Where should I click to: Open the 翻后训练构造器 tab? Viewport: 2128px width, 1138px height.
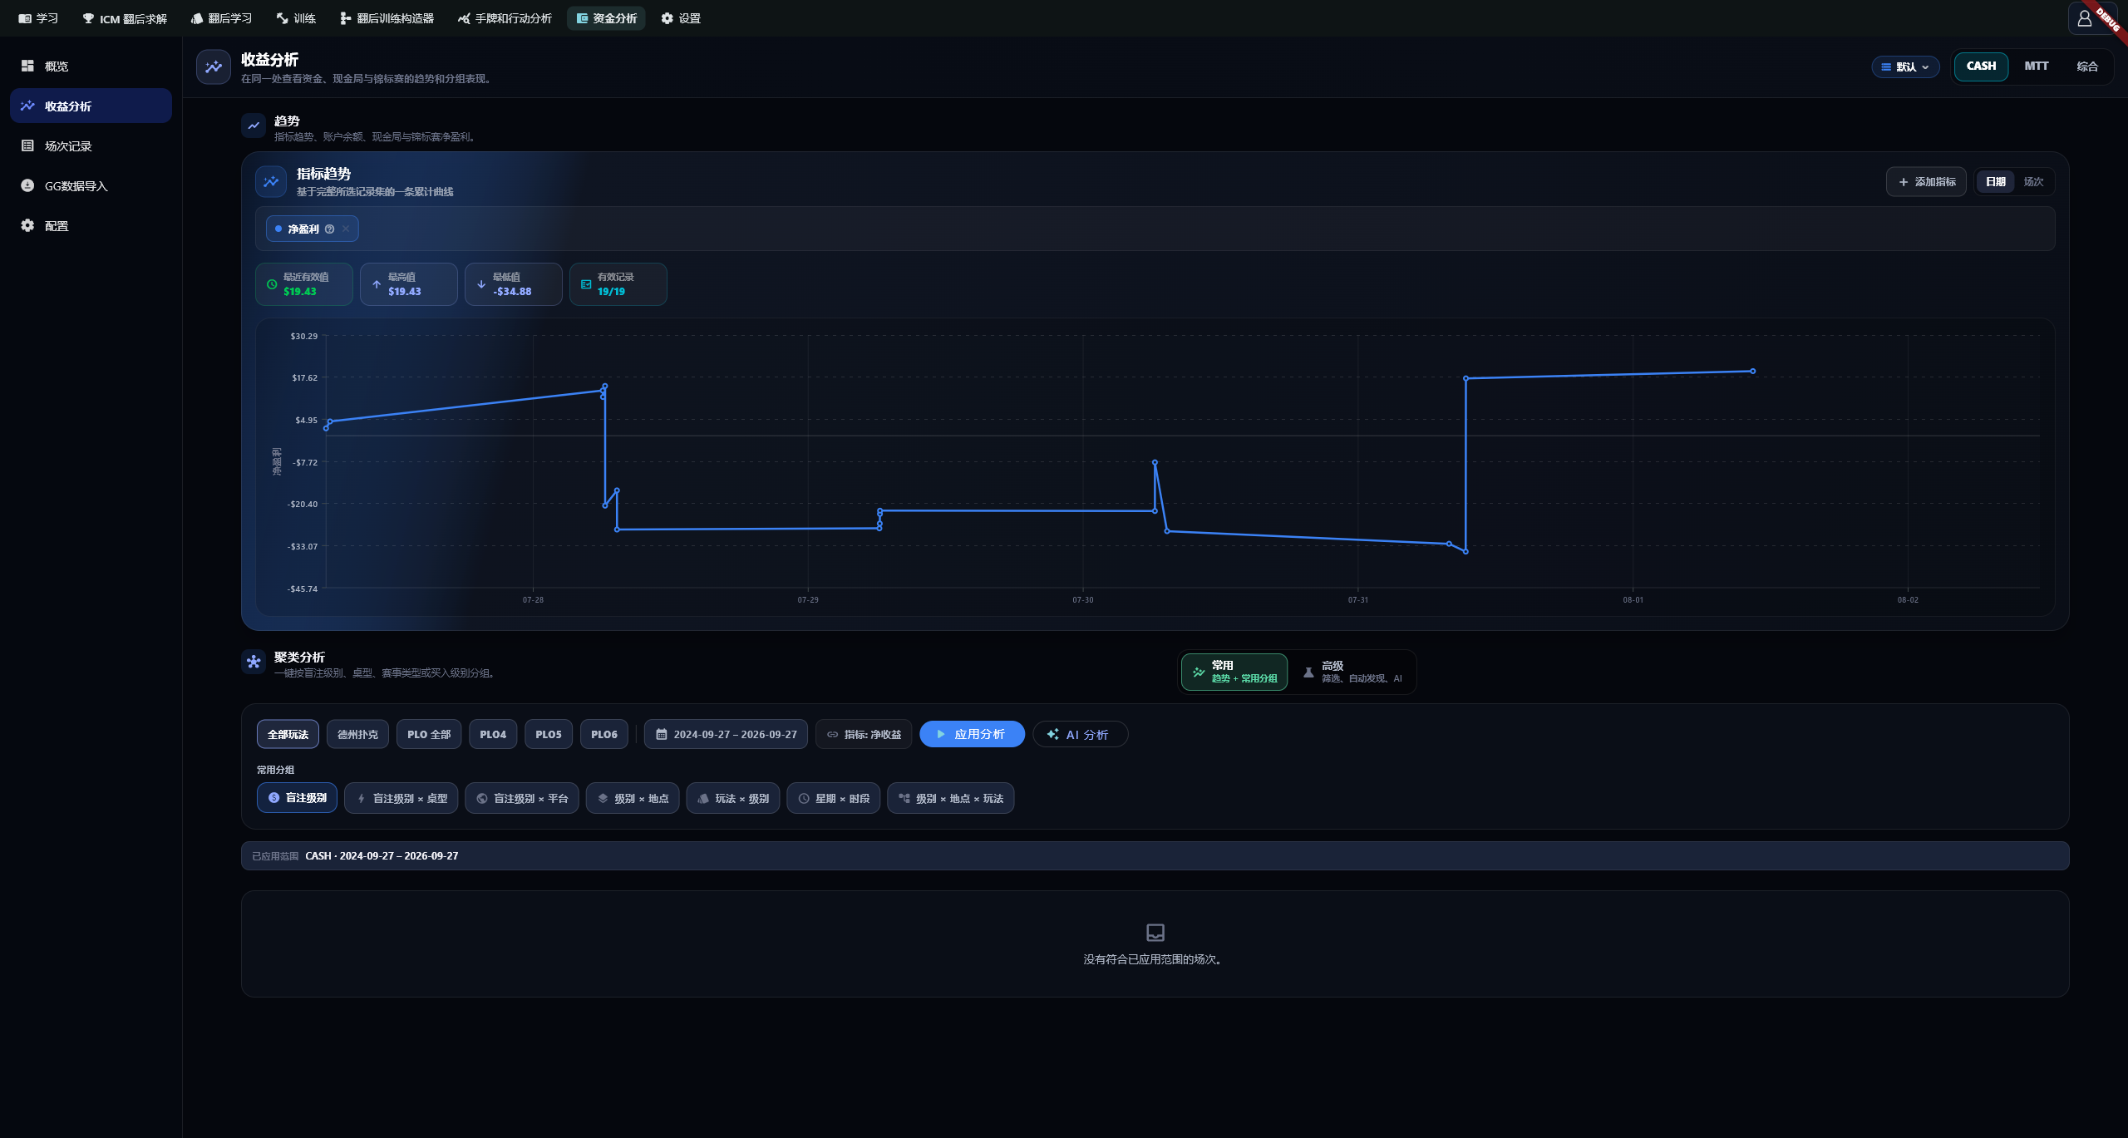pyautogui.click(x=387, y=18)
